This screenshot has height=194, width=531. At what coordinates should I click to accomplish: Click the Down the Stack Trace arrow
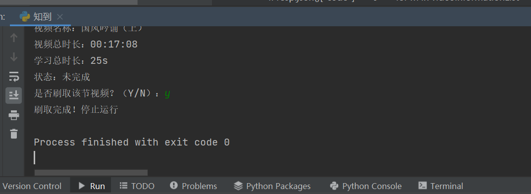[x=13, y=57]
